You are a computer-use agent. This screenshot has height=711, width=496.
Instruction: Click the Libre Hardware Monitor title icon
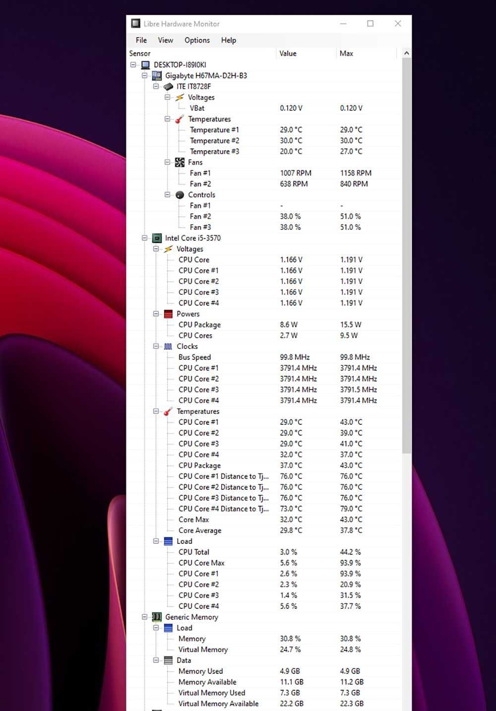pyautogui.click(x=135, y=23)
